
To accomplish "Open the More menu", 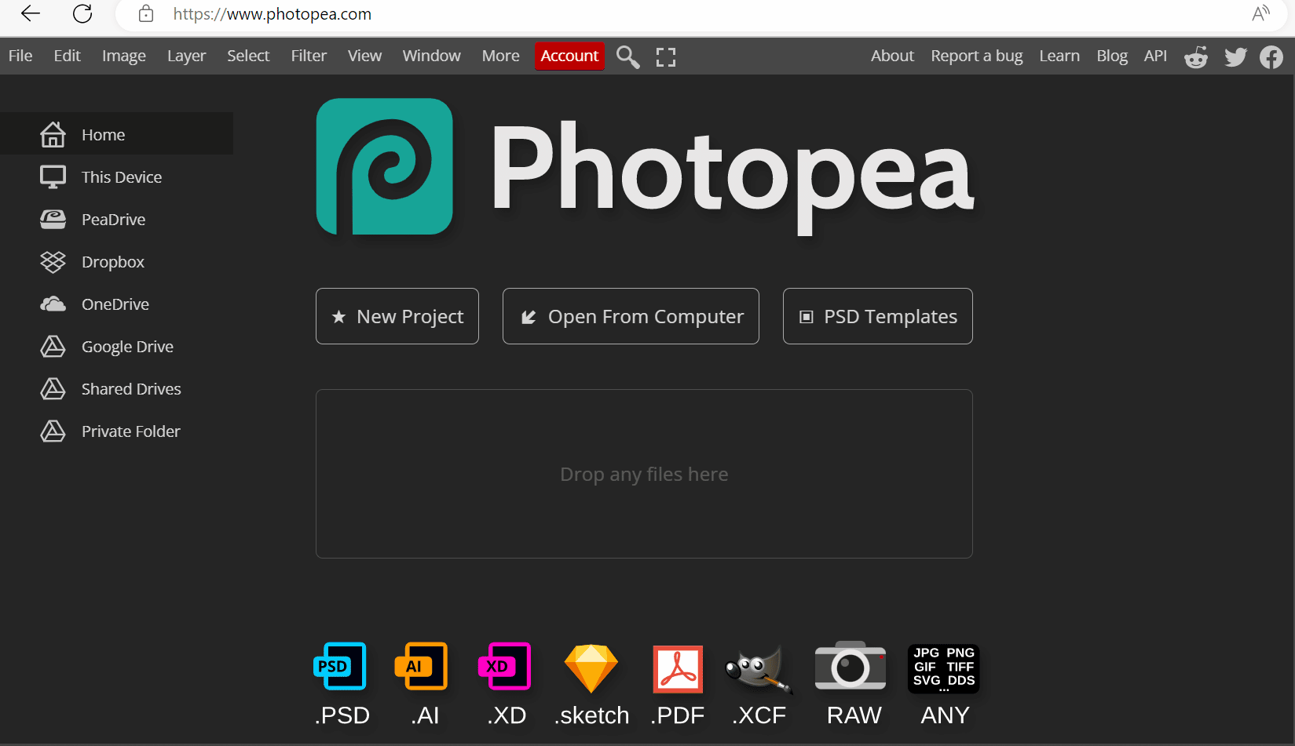I will [x=500, y=56].
